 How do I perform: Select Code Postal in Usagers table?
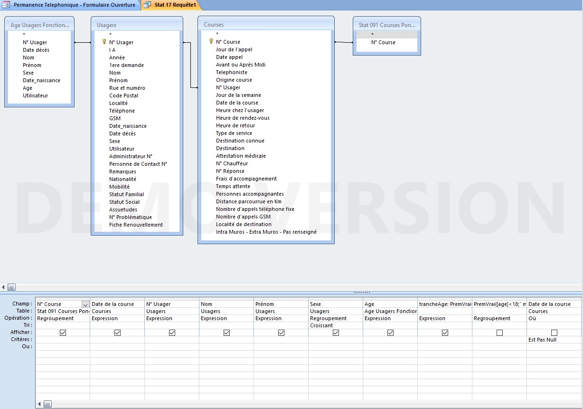pos(124,95)
